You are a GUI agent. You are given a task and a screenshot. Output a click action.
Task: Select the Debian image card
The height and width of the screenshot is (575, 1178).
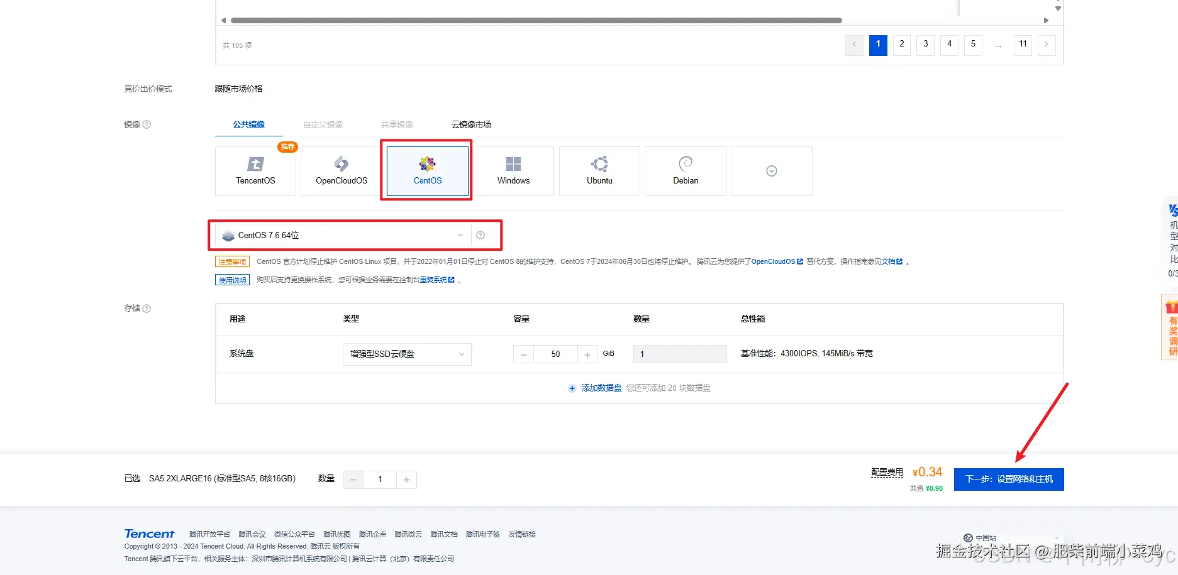[x=686, y=171]
